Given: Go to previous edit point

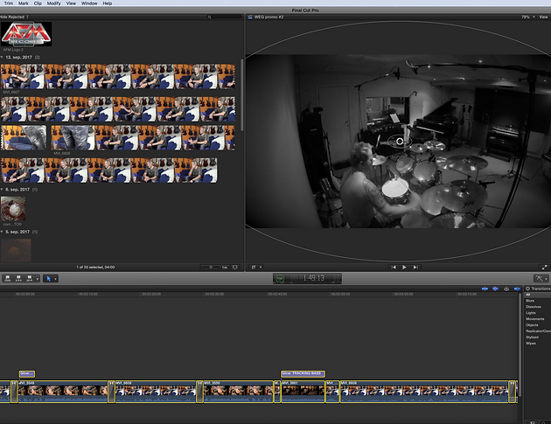Looking at the screenshot, I should coord(394,268).
